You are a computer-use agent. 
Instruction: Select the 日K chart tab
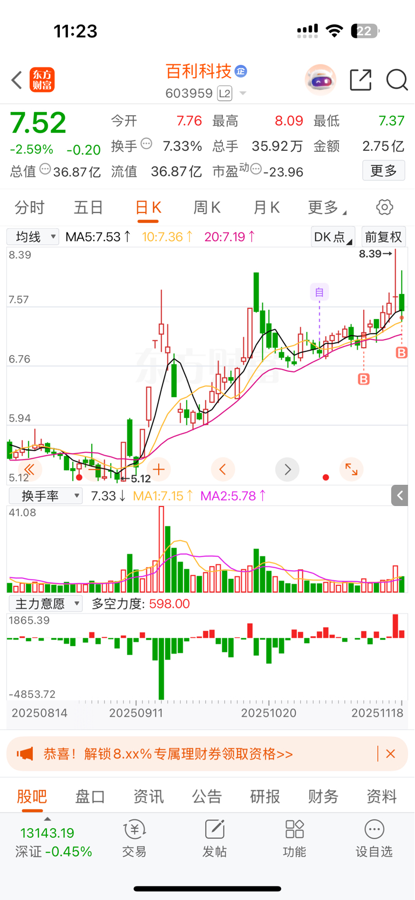coord(148,208)
